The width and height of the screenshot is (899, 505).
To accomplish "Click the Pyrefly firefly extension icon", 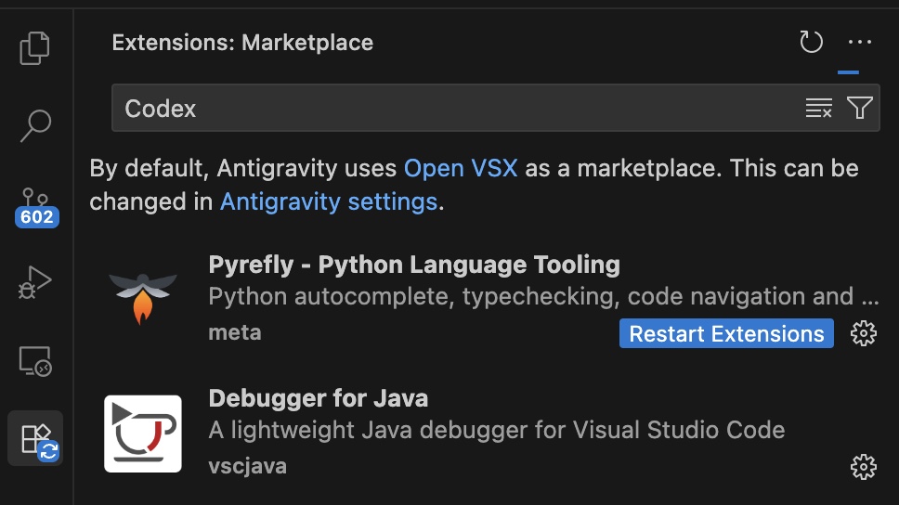I will tap(143, 299).
